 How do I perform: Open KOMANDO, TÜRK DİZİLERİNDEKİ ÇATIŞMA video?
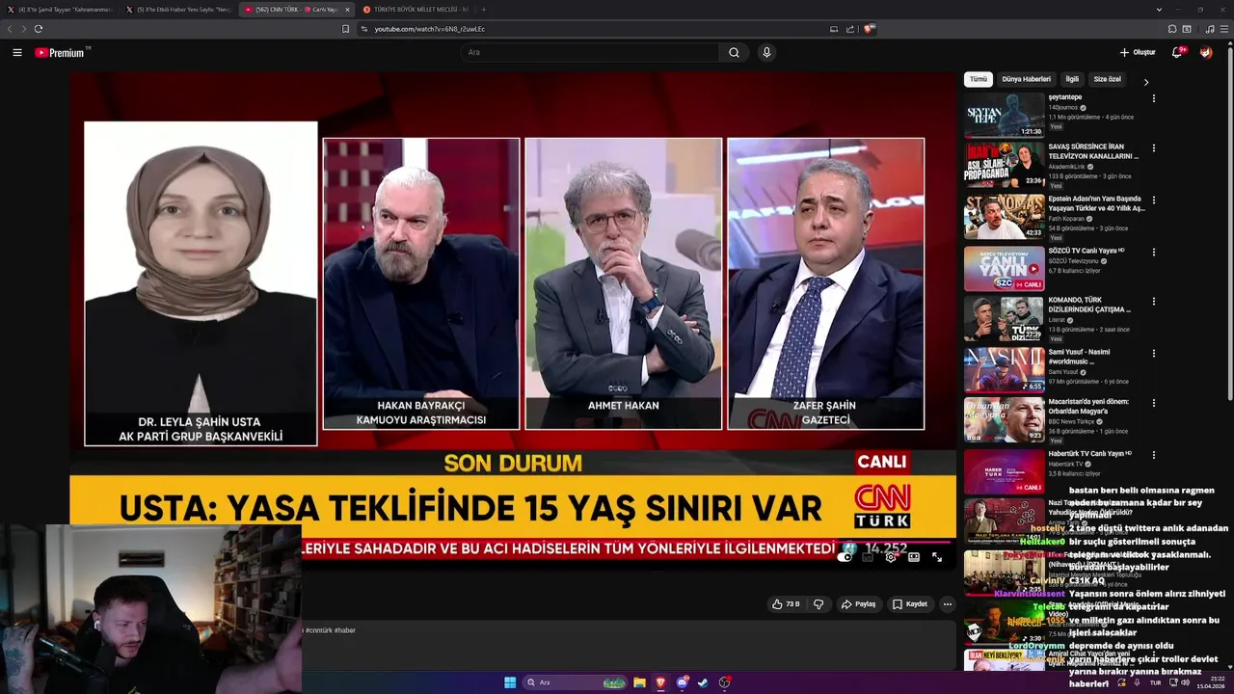[x=1004, y=318]
